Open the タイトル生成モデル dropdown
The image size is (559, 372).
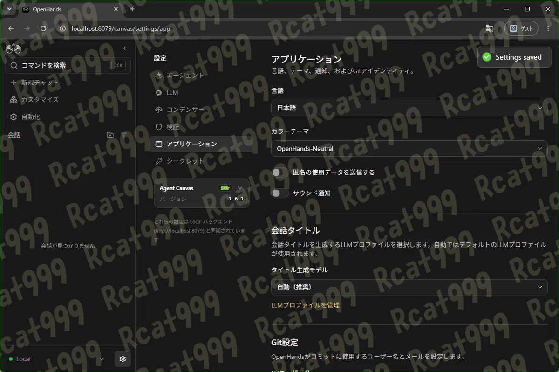[x=409, y=287]
